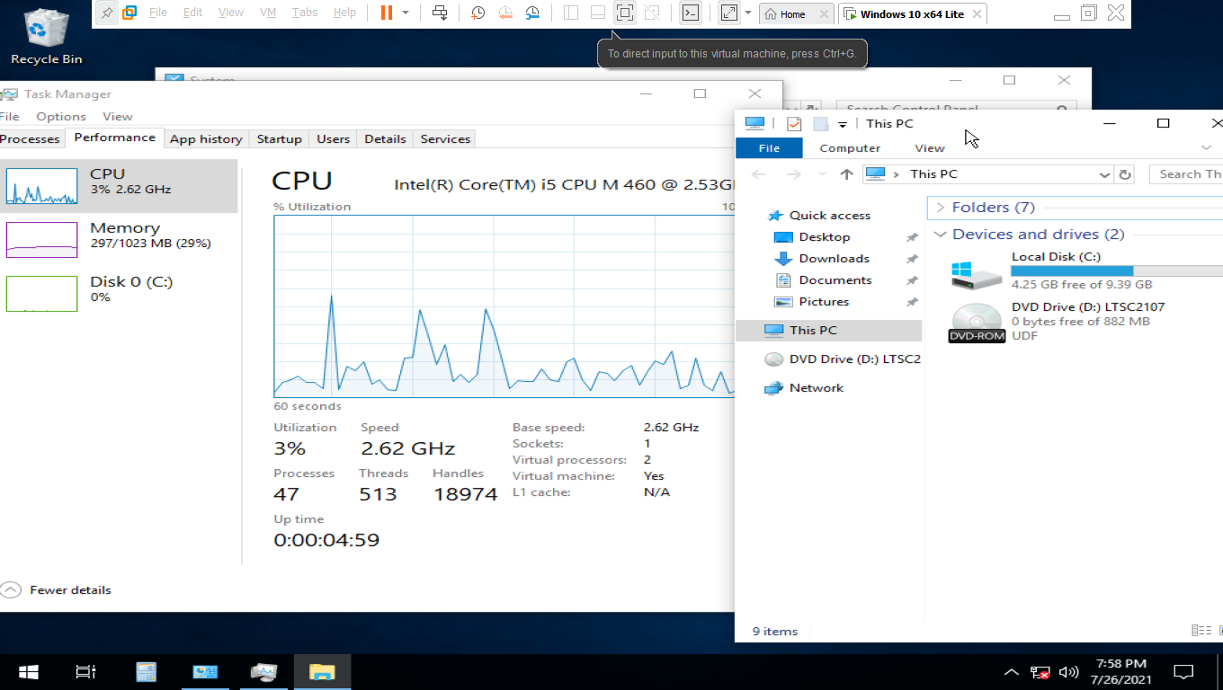Select Disk 0 (C:) performance item
The width and height of the screenshot is (1223, 690).
pos(120,293)
